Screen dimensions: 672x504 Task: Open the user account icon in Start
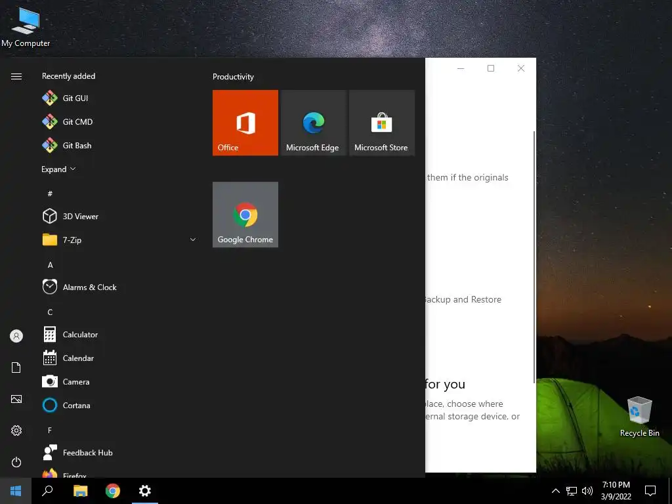click(16, 336)
